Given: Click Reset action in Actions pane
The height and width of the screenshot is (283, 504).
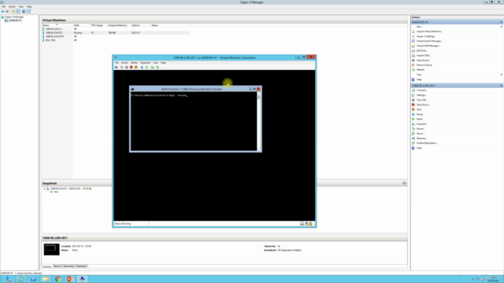Looking at the screenshot, I should (x=419, y=119).
